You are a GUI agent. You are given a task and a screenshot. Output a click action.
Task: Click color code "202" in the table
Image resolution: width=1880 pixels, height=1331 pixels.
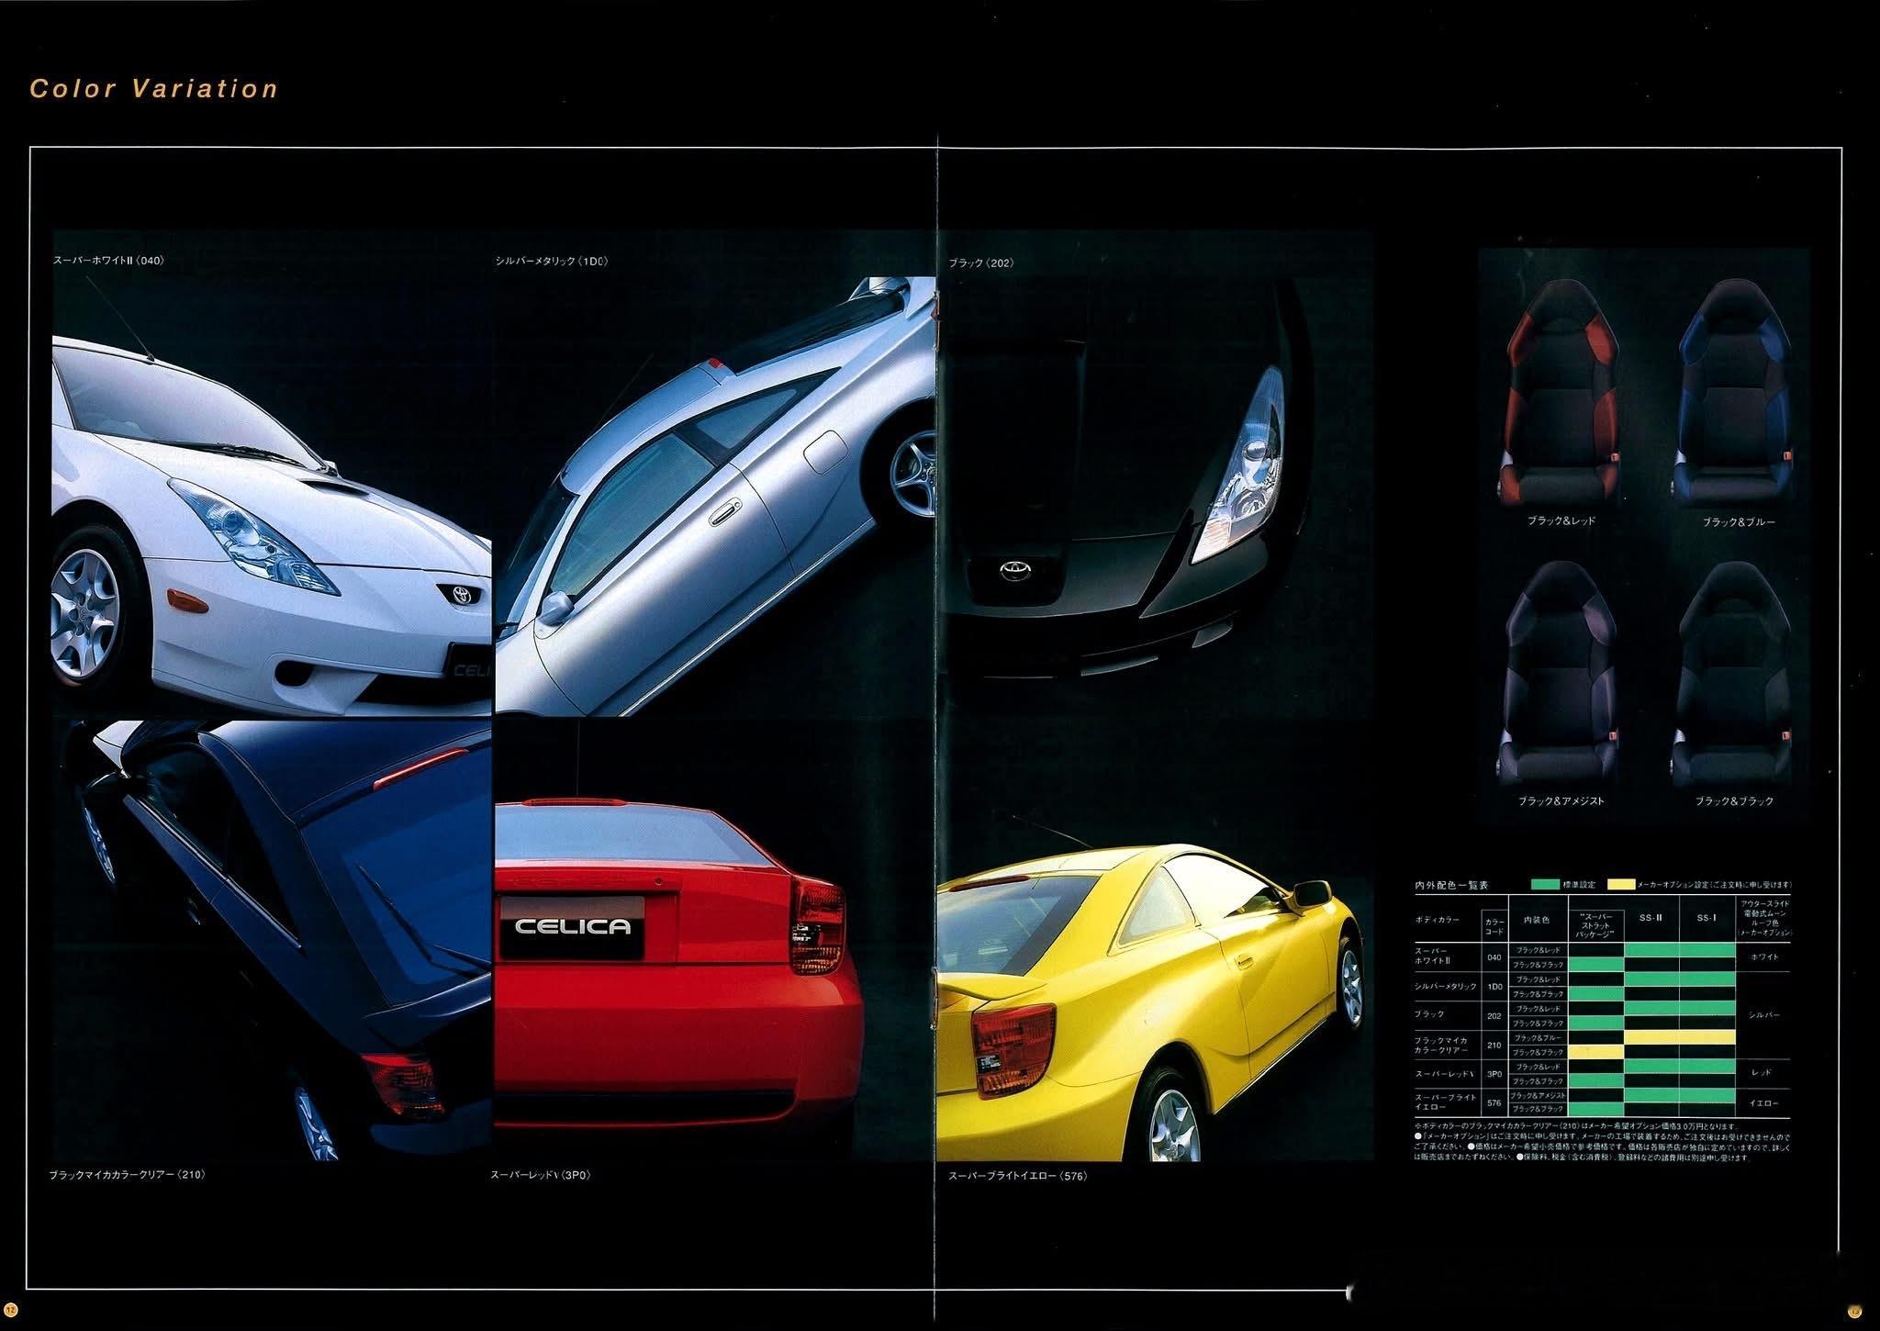point(1494,1015)
